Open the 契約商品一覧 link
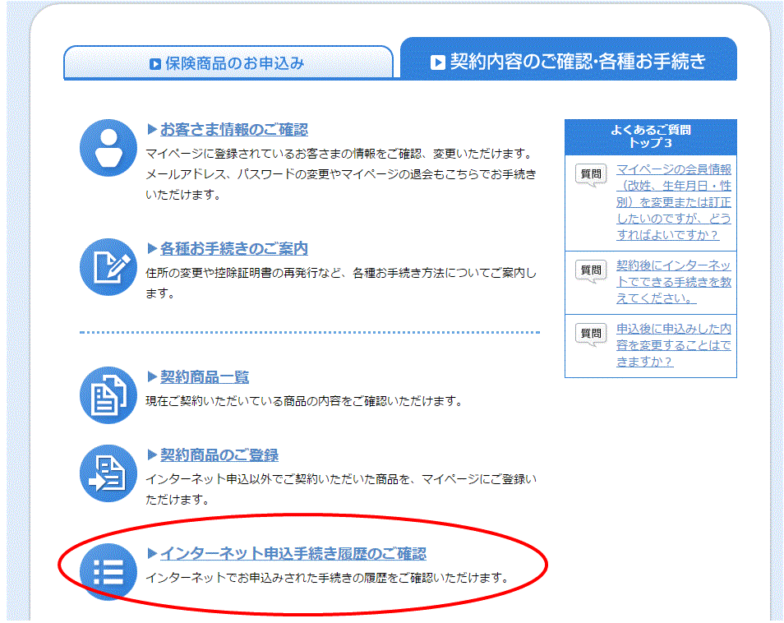Viewport: 784px width, 623px height. [205, 377]
